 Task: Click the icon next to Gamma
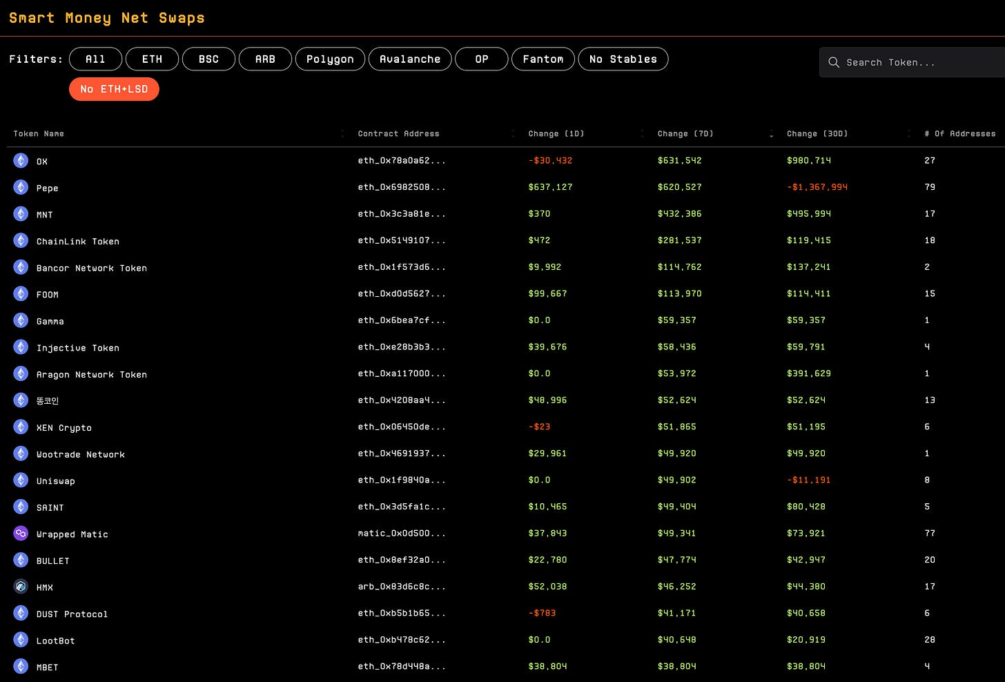point(21,320)
